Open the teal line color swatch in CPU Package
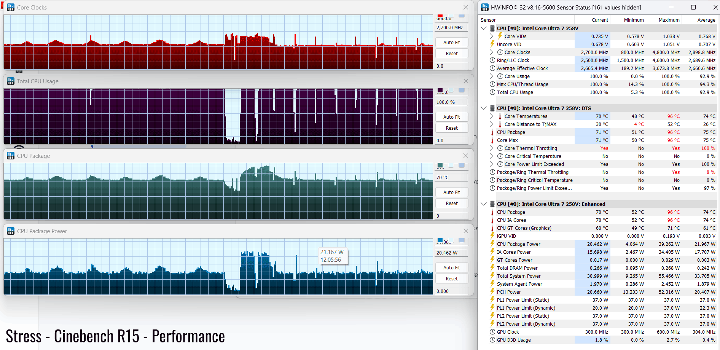 [440, 165]
